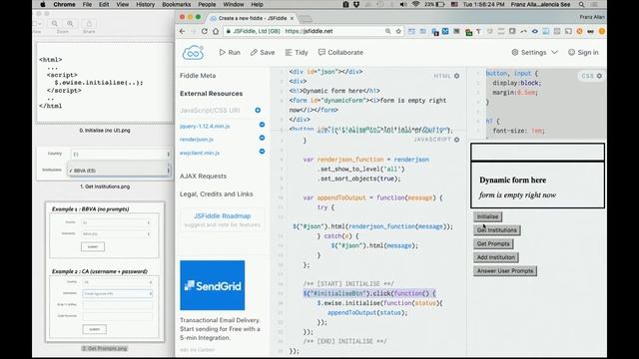Image resolution: width=639 pixels, height=359 pixels.
Task: Open Spotlight search in menu bar
Action: click(581, 4)
